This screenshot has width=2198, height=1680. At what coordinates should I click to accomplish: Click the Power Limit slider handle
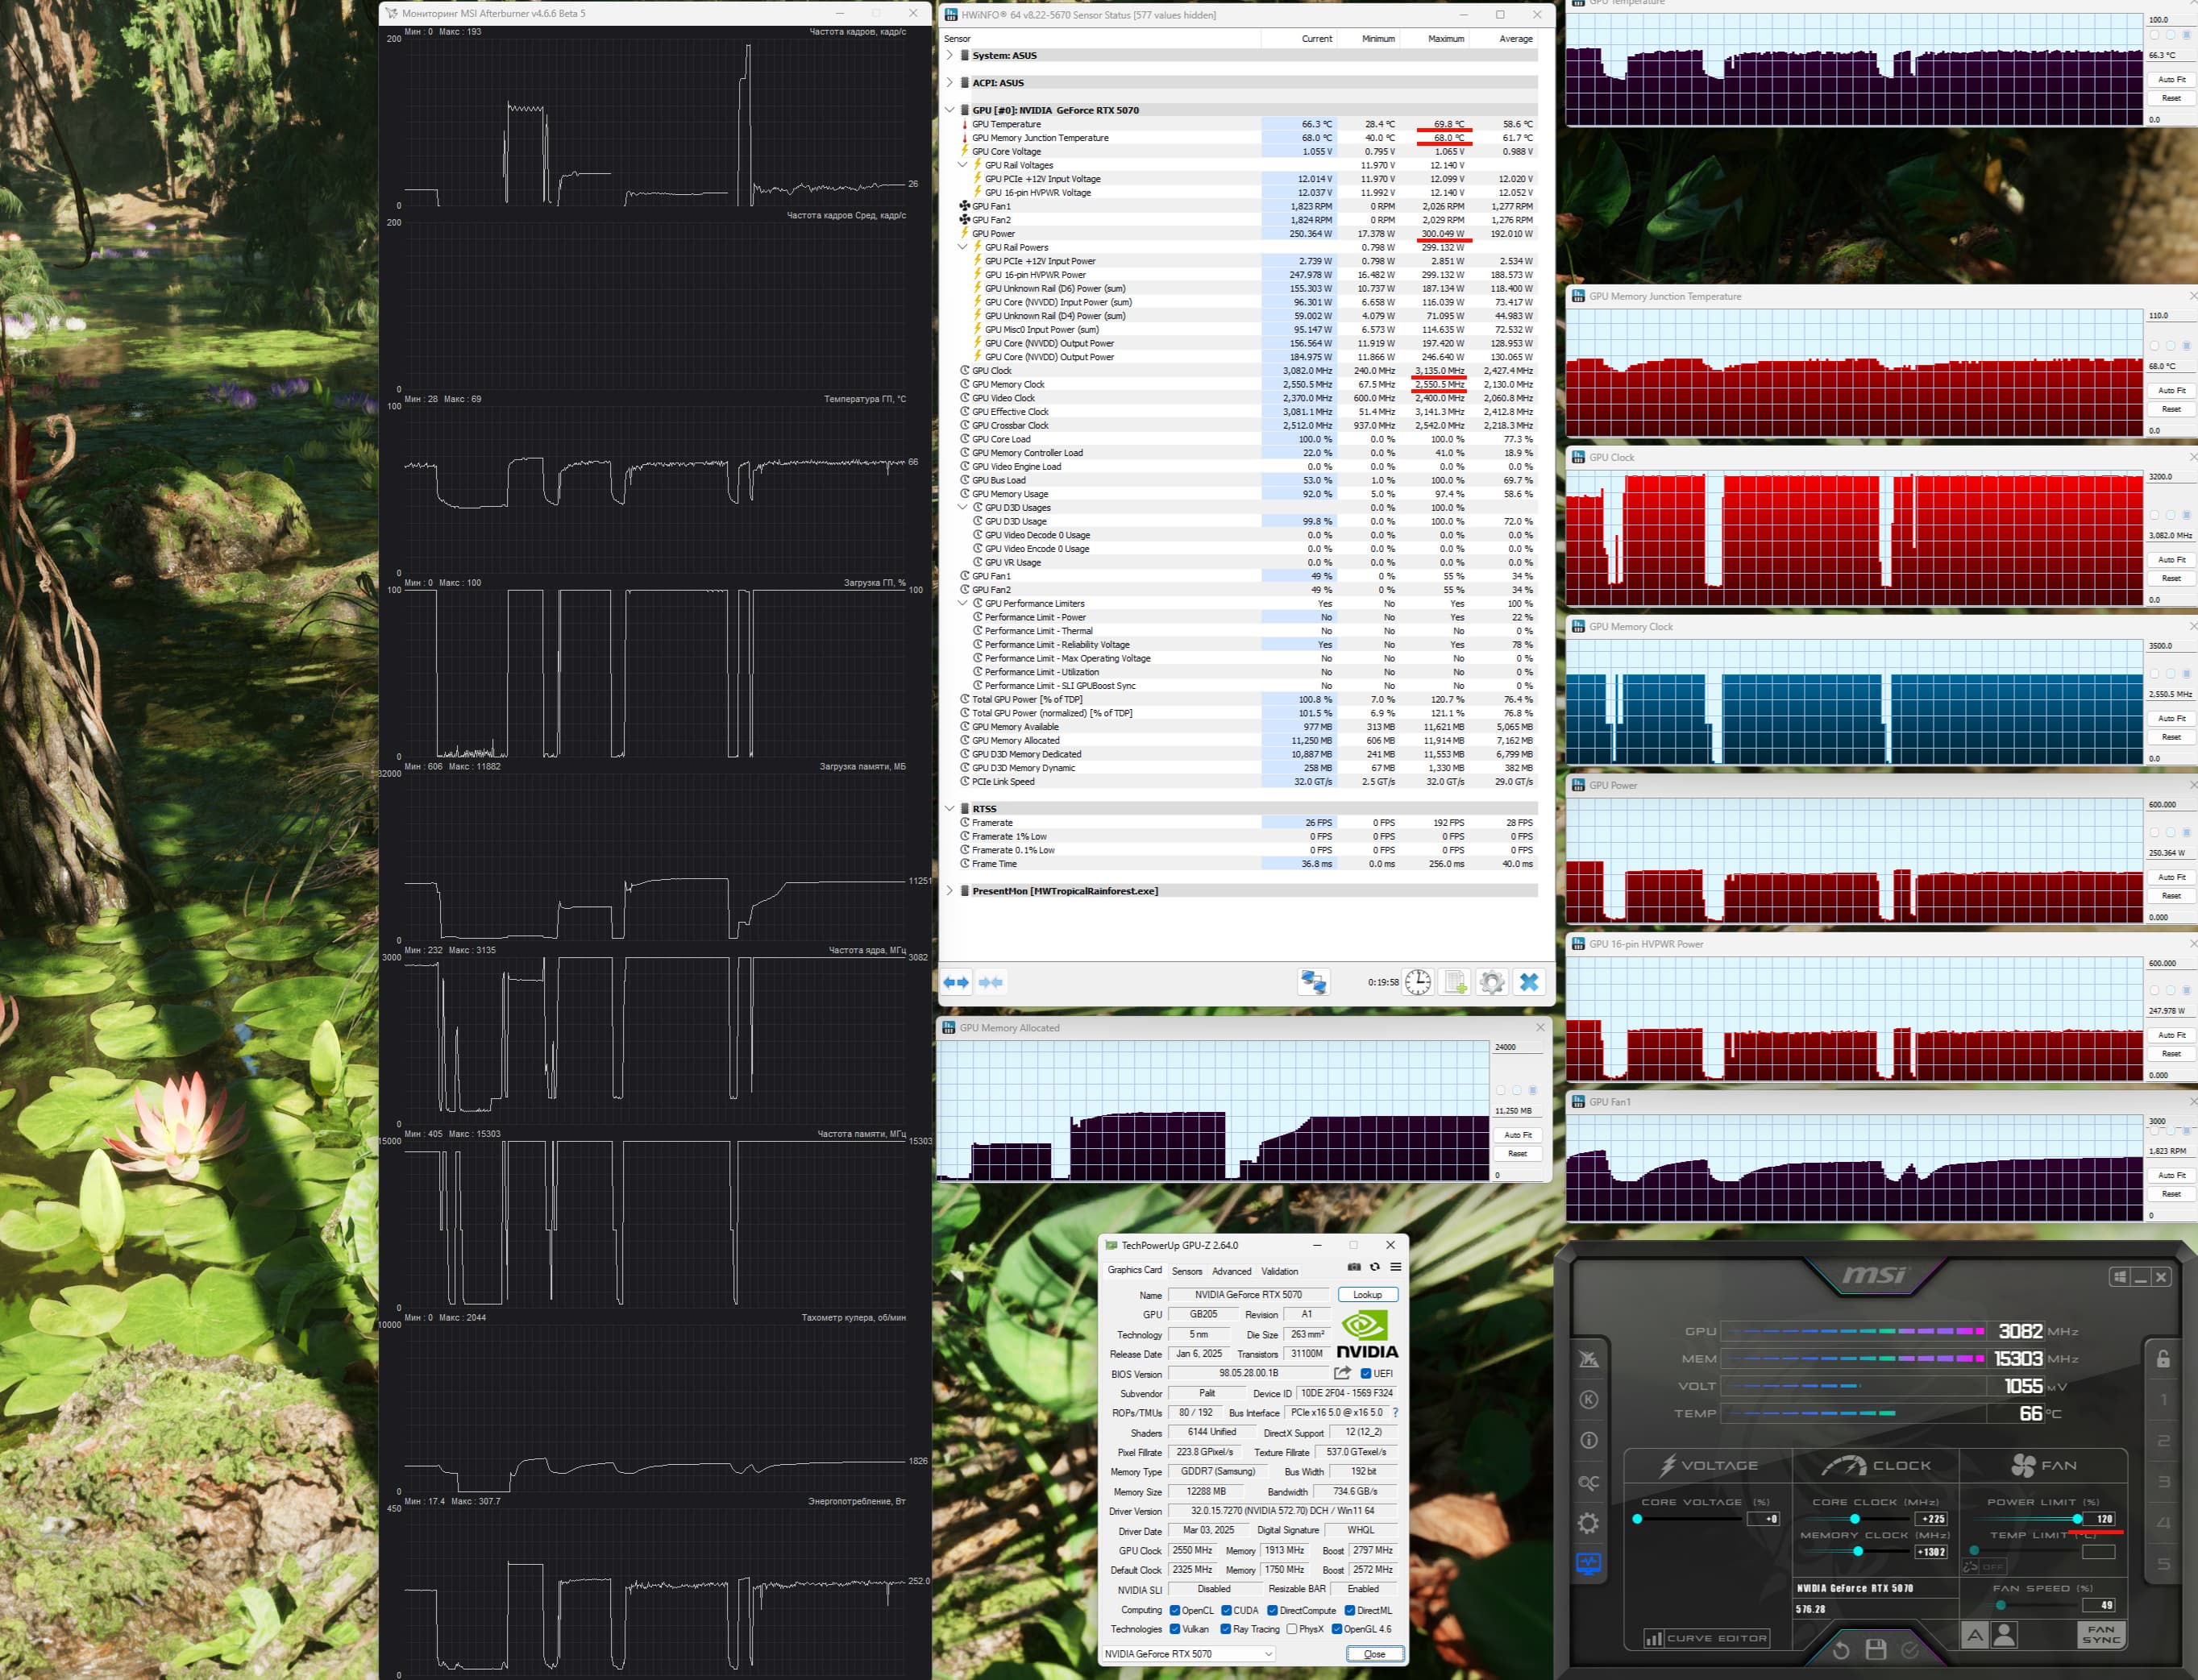(2078, 1519)
